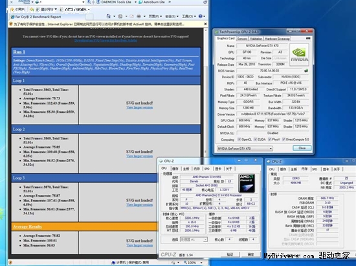Click Loop 2 'View larger version' link
The image size is (356, 266).
[139, 156]
